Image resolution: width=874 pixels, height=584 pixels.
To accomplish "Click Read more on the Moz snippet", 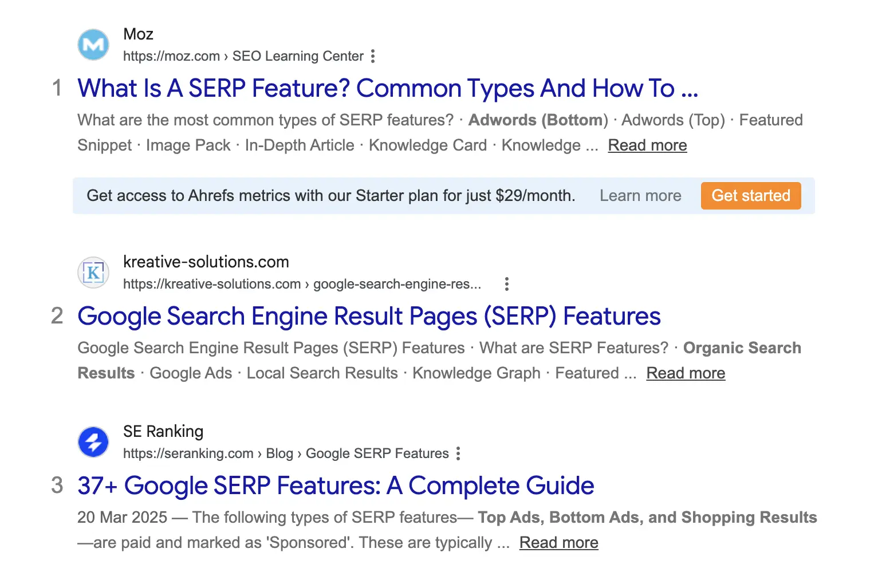I will click(x=647, y=145).
